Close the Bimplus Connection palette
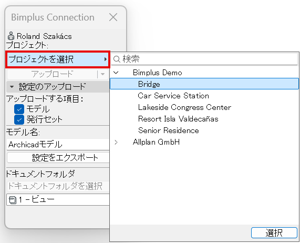This screenshot has height=243, width=300. (113, 17)
